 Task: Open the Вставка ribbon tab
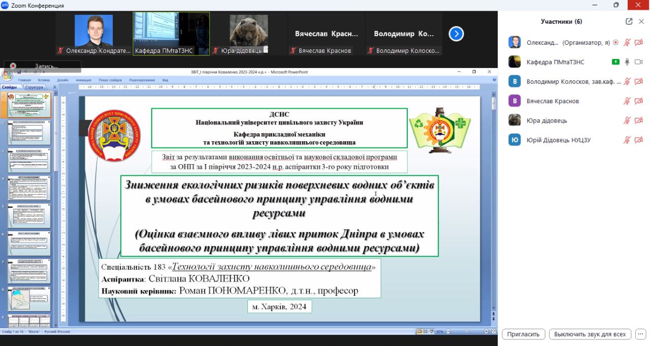tap(44, 80)
